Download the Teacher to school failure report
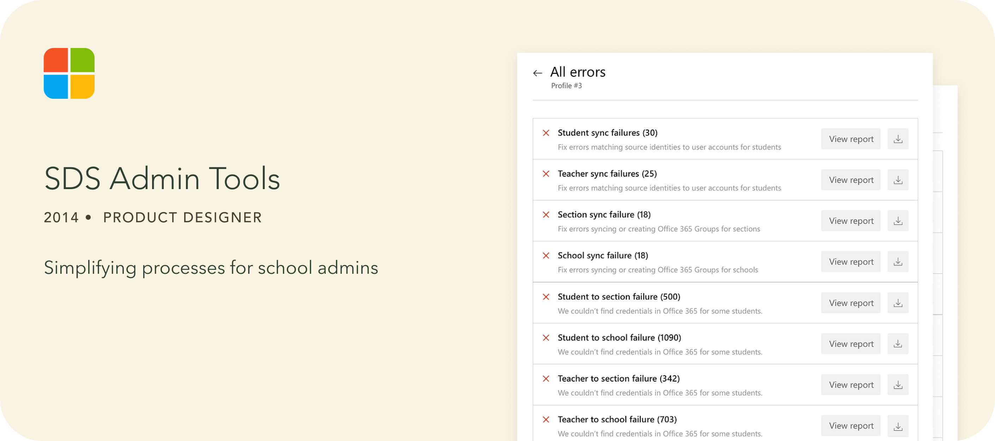This screenshot has height=441, width=995. coord(898,426)
